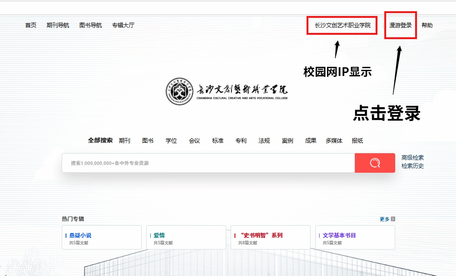
Task: Select the 会议 search tab
Action: point(195,141)
